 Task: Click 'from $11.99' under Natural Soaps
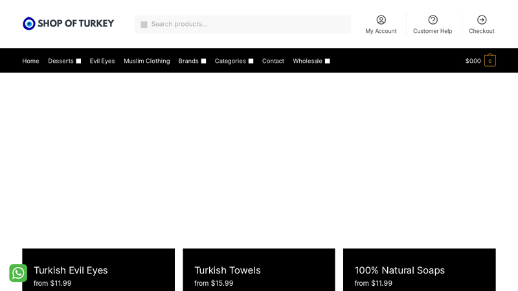tap(374, 283)
